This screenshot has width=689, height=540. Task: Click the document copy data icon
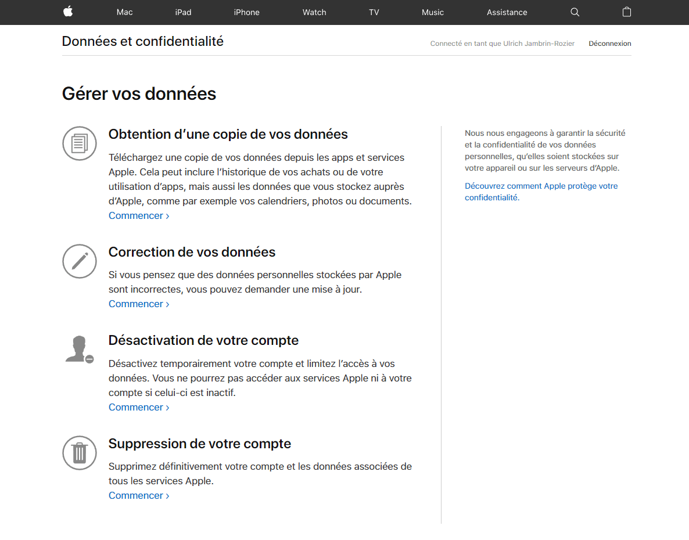[x=80, y=143]
